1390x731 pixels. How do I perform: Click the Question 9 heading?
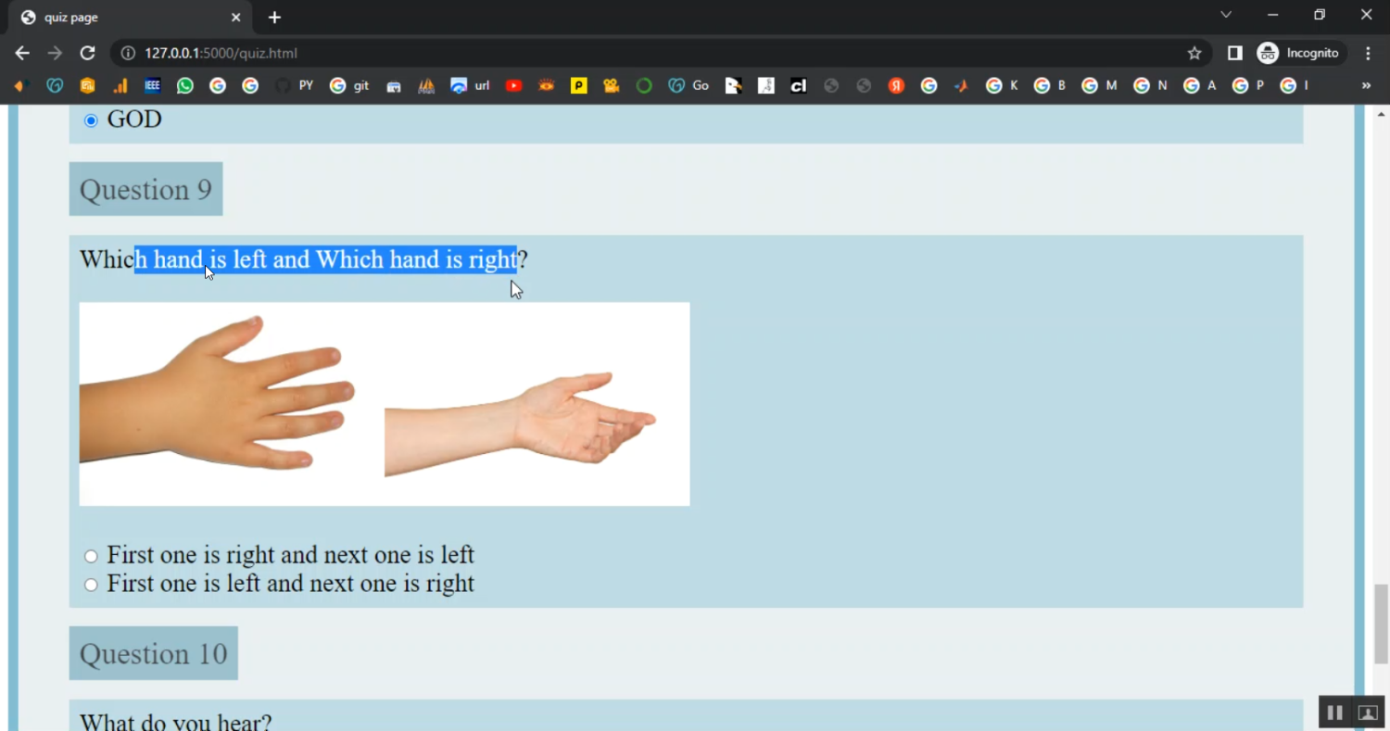(145, 189)
